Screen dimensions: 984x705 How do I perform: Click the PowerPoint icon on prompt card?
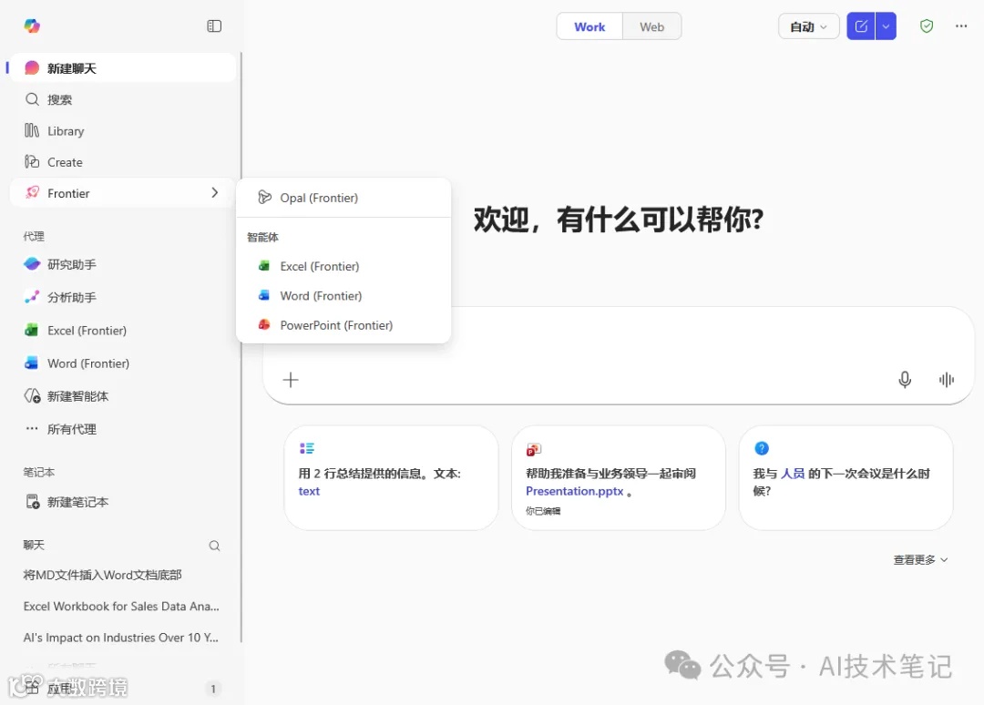tap(533, 449)
